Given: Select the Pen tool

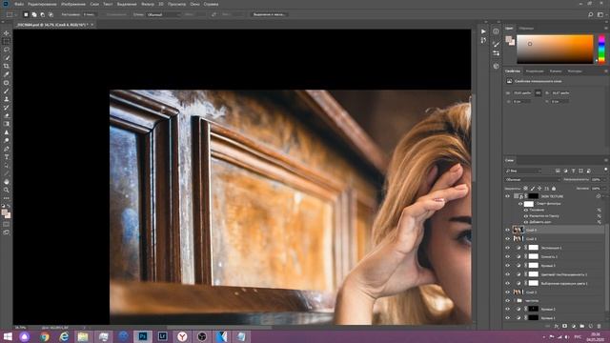Looking at the screenshot, I should (7, 149).
